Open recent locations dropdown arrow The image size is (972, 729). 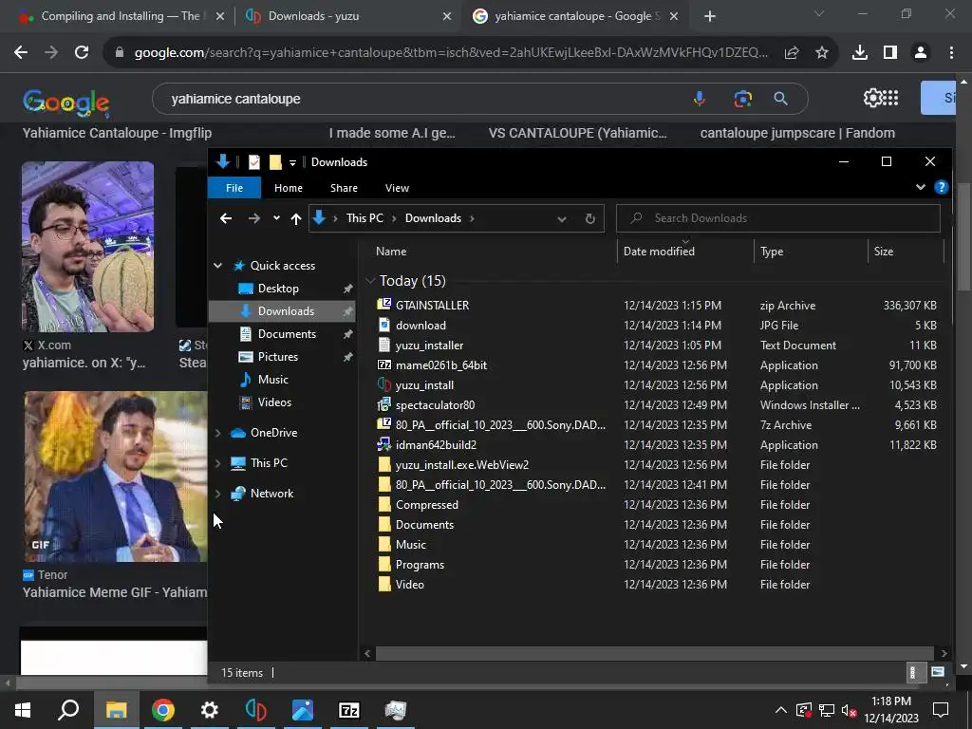tap(276, 218)
